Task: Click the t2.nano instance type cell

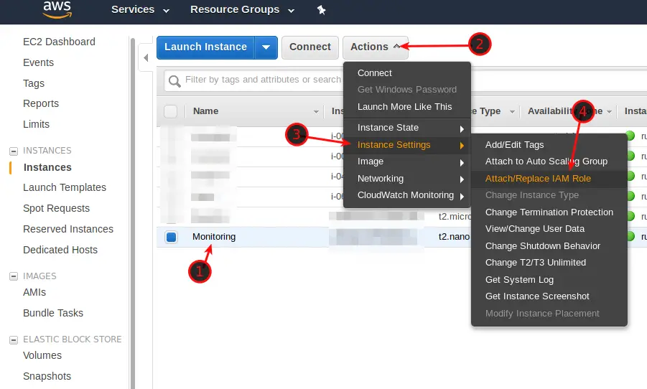Action: [x=454, y=237]
